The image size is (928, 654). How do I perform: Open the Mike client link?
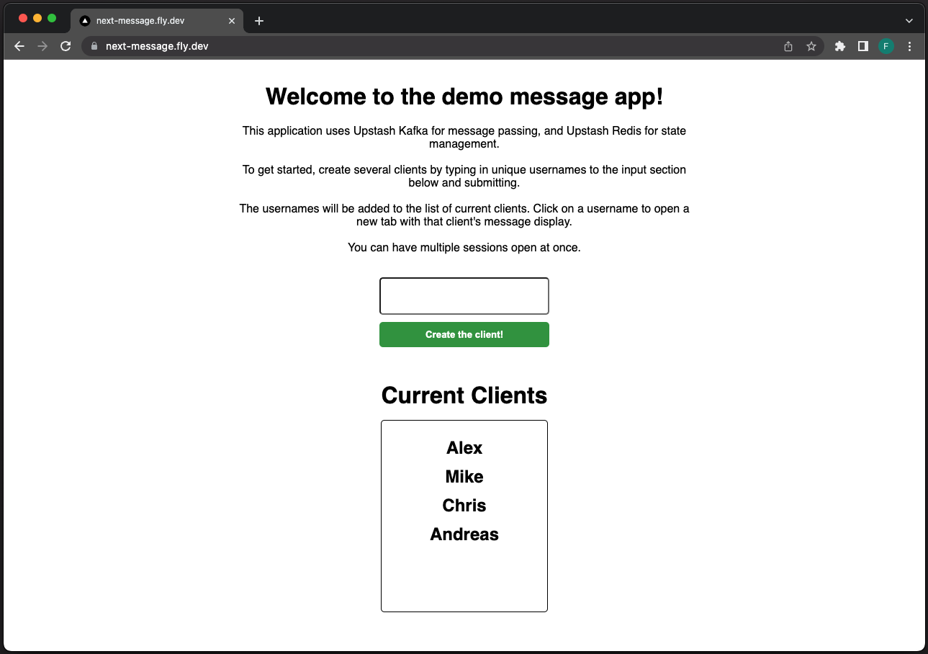click(464, 477)
